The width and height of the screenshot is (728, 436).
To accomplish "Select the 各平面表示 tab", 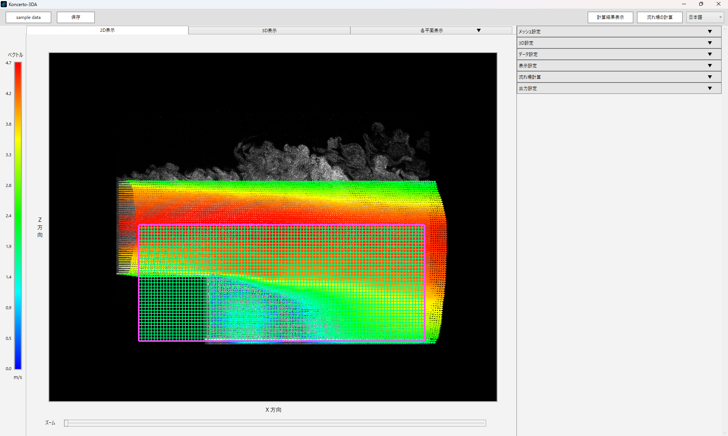I will point(431,30).
